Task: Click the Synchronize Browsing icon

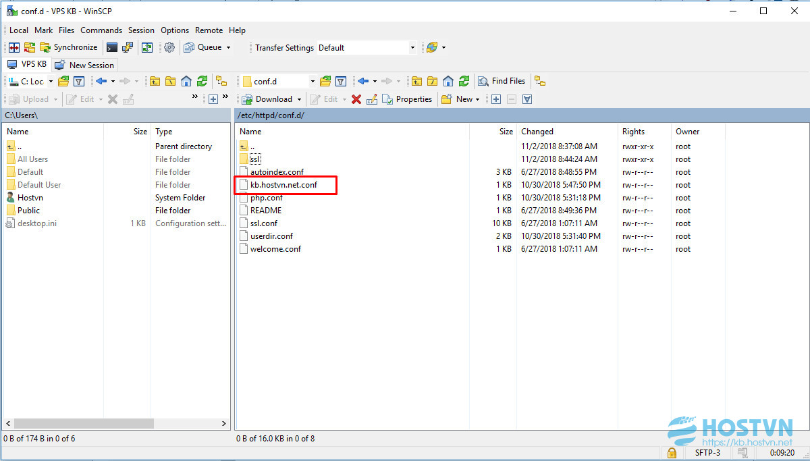Action: pyautogui.click(x=30, y=47)
